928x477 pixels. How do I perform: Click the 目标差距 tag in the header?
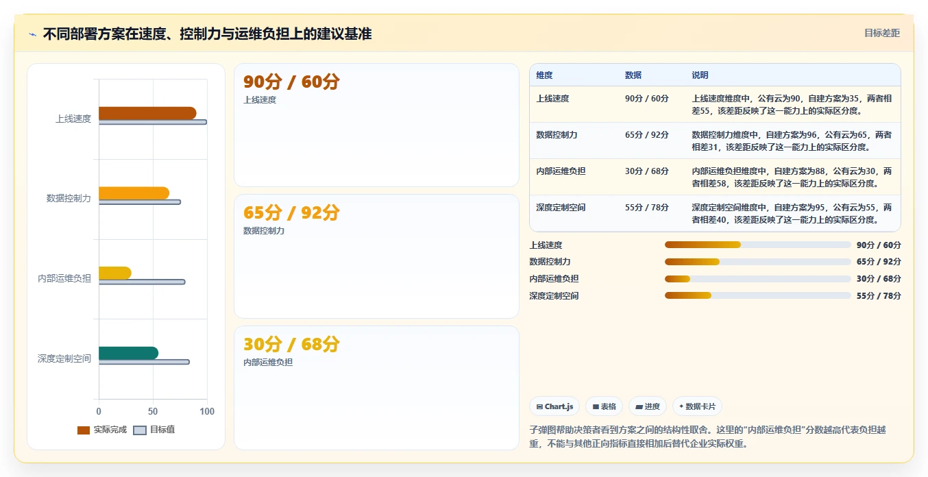pos(881,33)
